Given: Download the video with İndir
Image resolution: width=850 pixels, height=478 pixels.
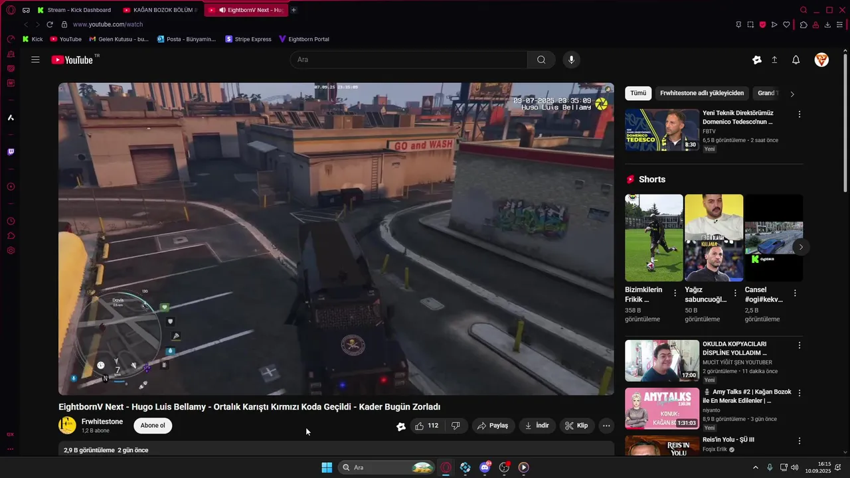Looking at the screenshot, I should coord(537,426).
